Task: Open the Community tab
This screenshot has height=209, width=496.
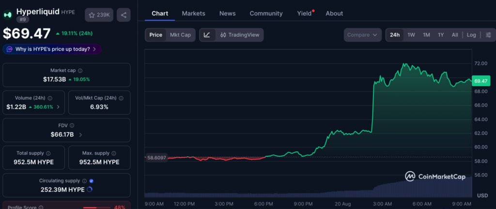Action: point(266,13)
